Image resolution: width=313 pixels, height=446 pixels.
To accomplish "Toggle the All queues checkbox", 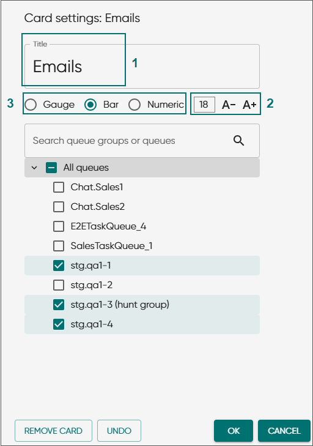I will point(51,168).
